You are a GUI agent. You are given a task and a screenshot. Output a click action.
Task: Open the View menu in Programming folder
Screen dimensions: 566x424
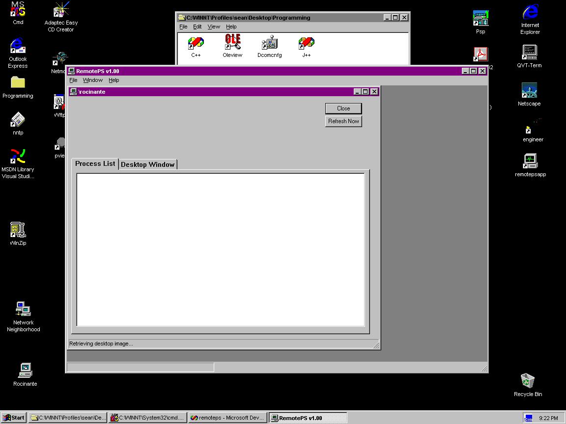click(x=214, y=26)
